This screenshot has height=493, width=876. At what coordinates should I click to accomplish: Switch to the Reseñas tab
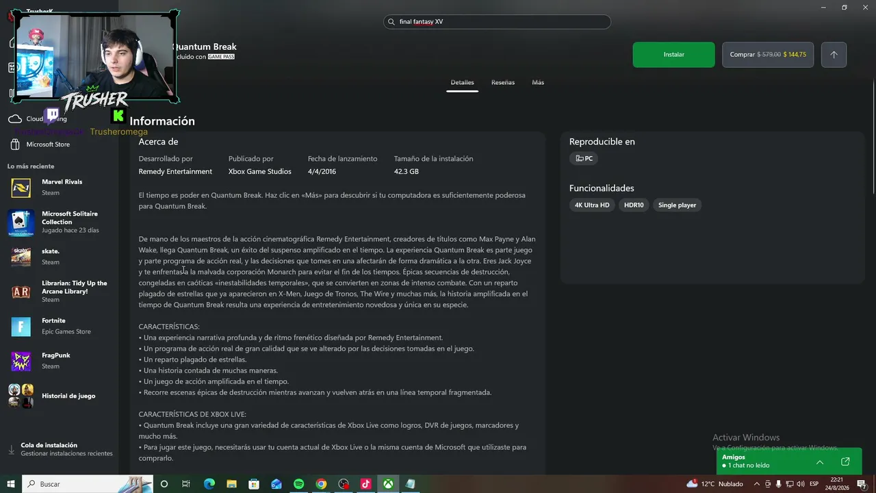[503, 82]
